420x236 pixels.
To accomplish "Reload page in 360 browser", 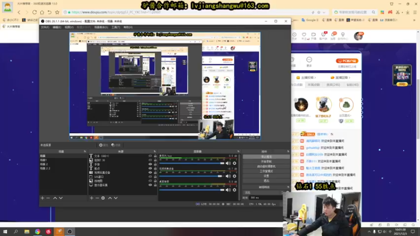I will [x=35, y=12].
